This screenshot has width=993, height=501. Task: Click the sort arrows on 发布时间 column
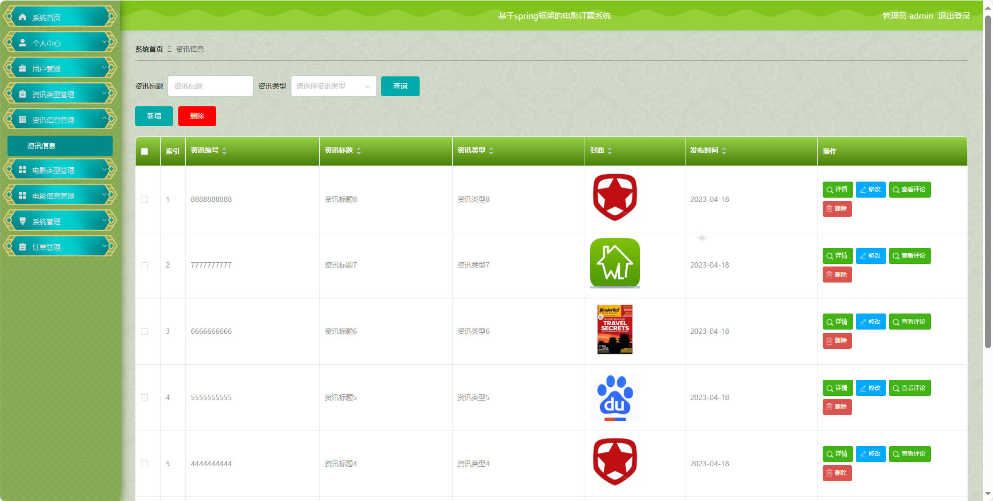pos(724,151)
